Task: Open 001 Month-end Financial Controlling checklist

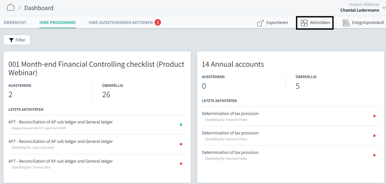Action: click(96, 68)
